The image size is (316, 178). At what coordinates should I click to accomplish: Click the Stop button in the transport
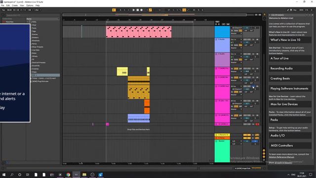[x=138, y=10]
